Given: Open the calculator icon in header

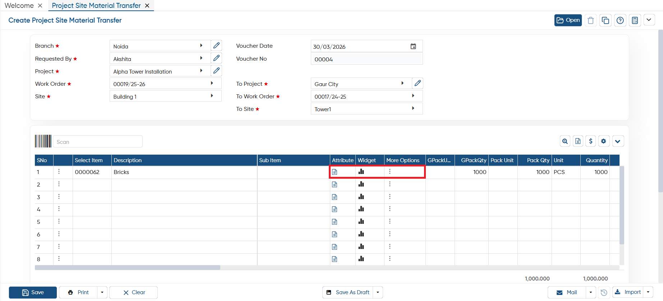Looking at the screenshot, I should pyautogui.click(x=635, y=20).
